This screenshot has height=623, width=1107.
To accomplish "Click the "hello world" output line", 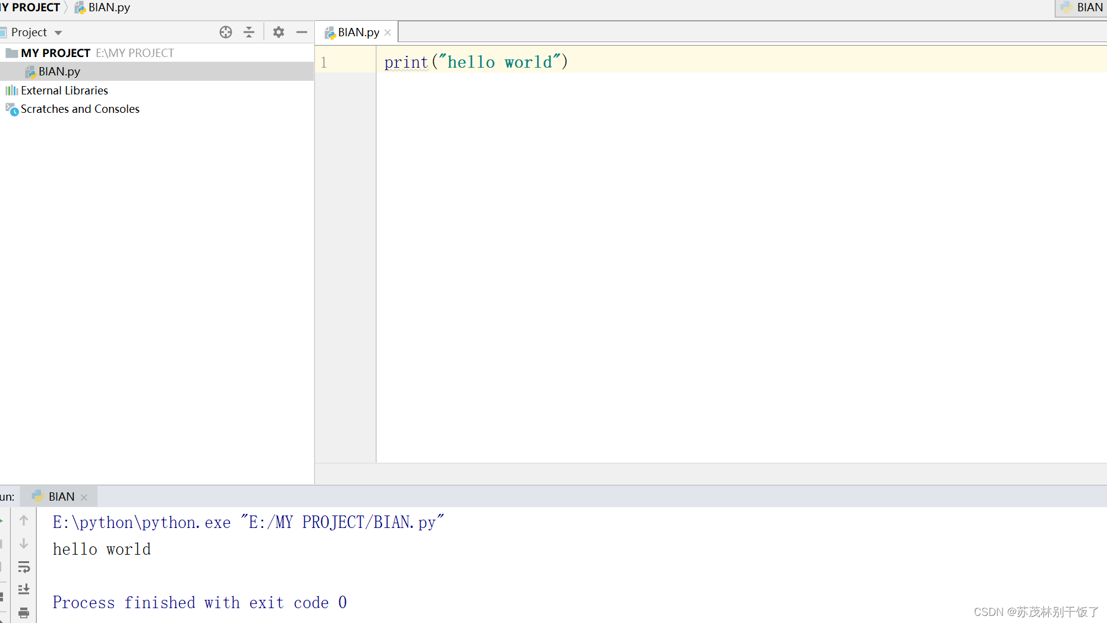I will [x=102, y=549].
